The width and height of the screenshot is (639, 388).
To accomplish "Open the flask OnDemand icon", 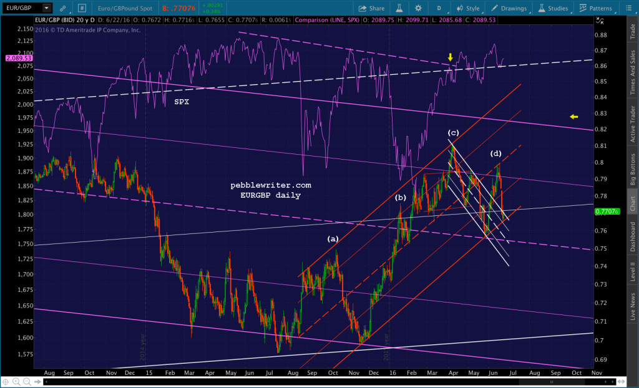I will pos(399,8).
